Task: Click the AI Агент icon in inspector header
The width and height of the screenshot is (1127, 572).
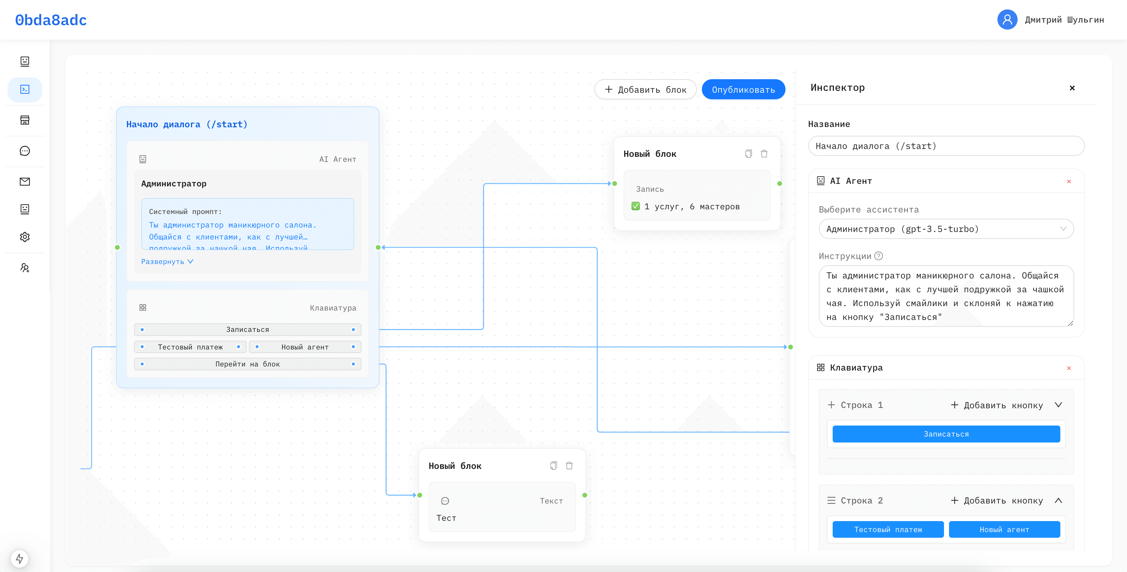Action: pos(821,181)
